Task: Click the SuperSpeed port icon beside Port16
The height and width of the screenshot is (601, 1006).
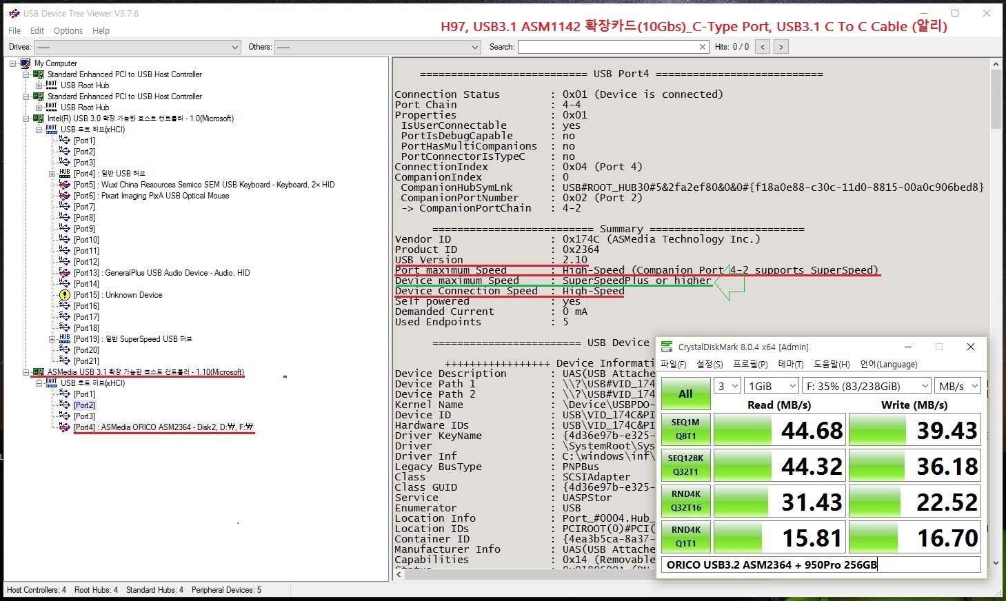Action: coord(65,306)
